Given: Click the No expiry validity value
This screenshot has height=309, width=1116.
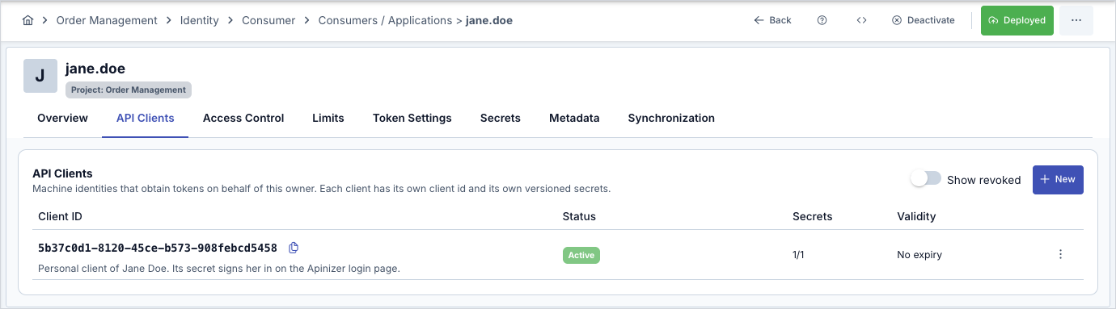Looking at the screenshot, I should [x=919, y=255].
